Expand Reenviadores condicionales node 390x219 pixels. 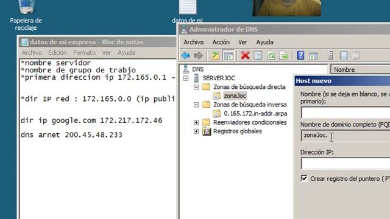(196, 122)
